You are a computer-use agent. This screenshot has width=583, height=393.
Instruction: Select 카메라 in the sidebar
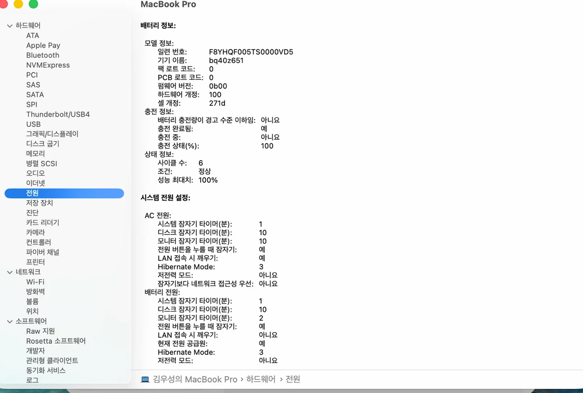click(x=35, y=232)
